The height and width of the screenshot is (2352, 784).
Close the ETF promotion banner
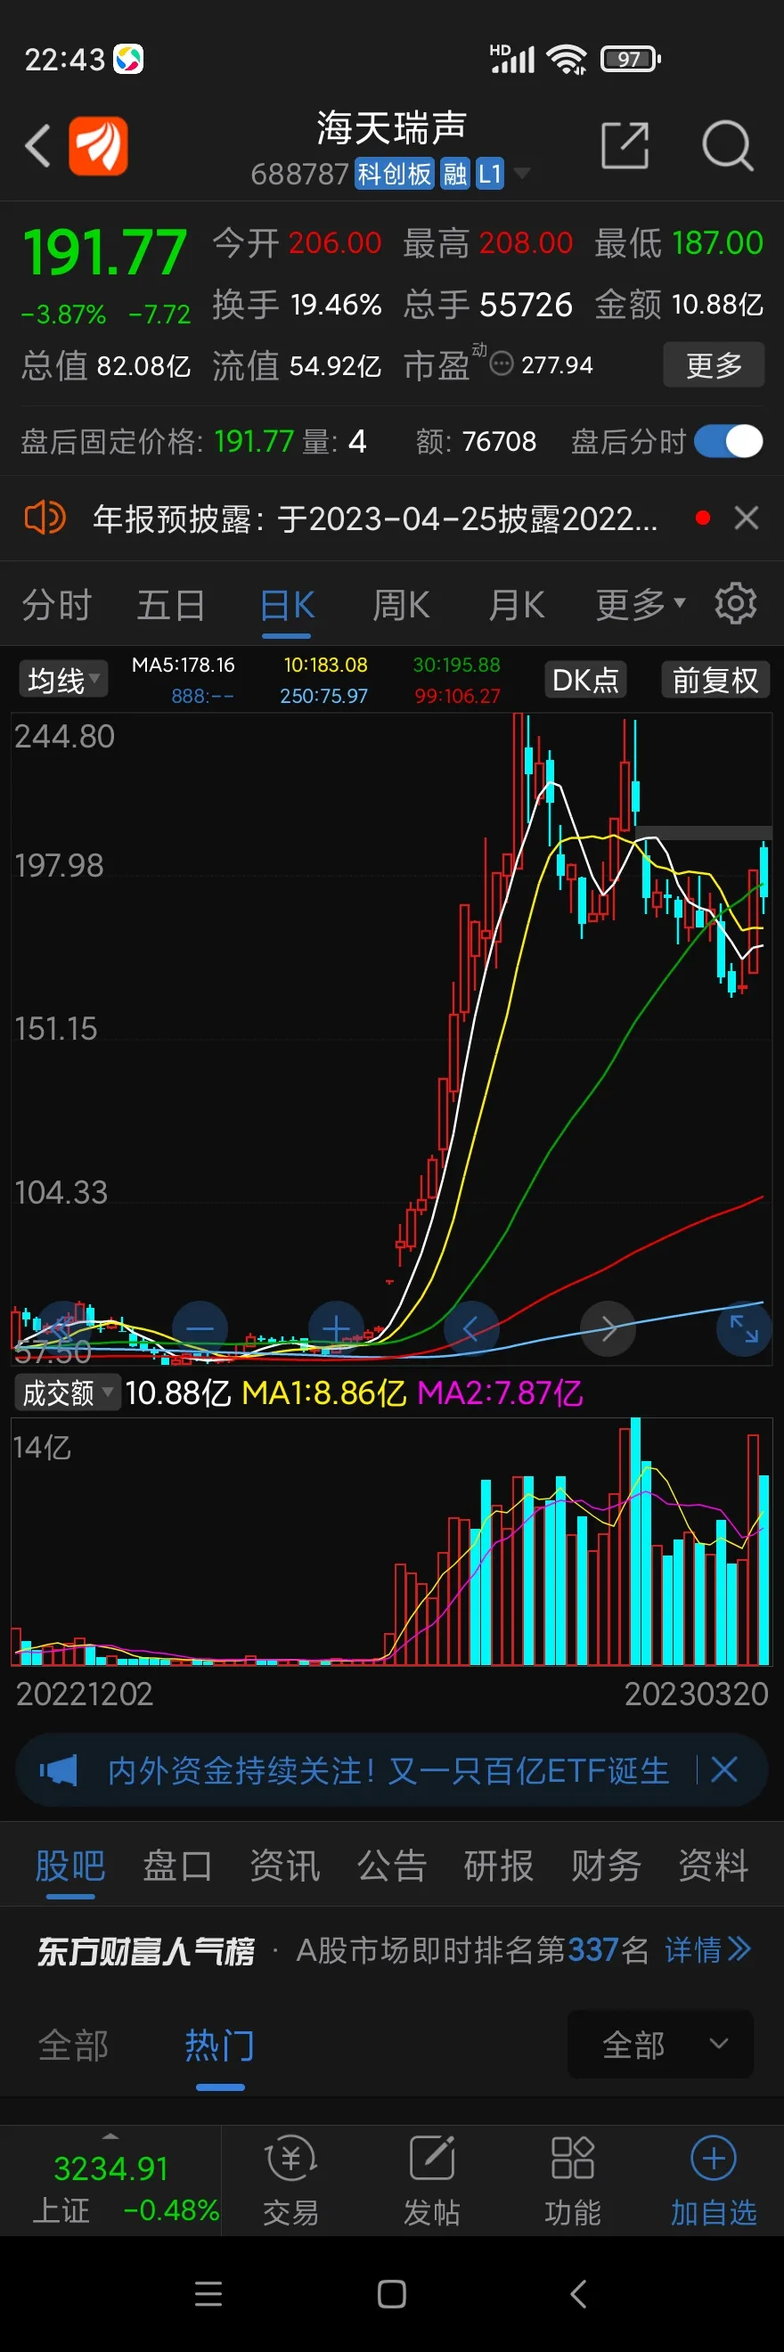coord(723,1770)
